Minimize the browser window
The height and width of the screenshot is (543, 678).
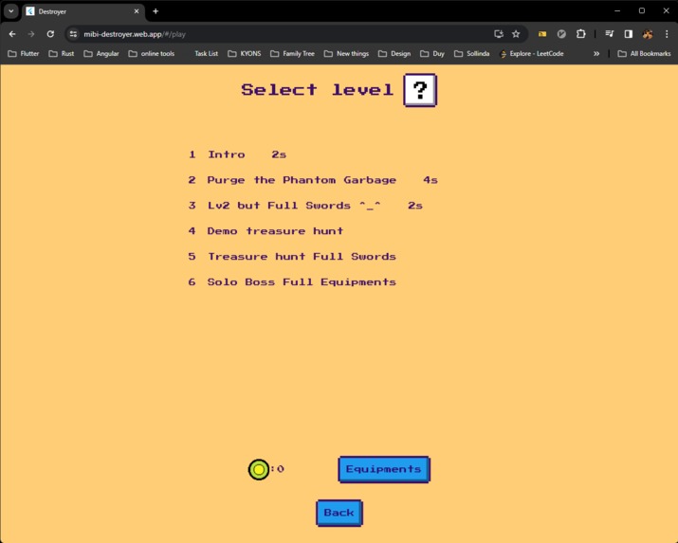tap(617, 10)
